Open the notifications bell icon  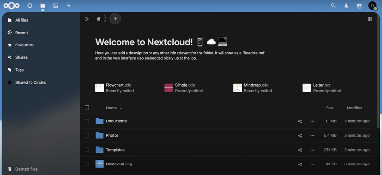coord(346,6)
